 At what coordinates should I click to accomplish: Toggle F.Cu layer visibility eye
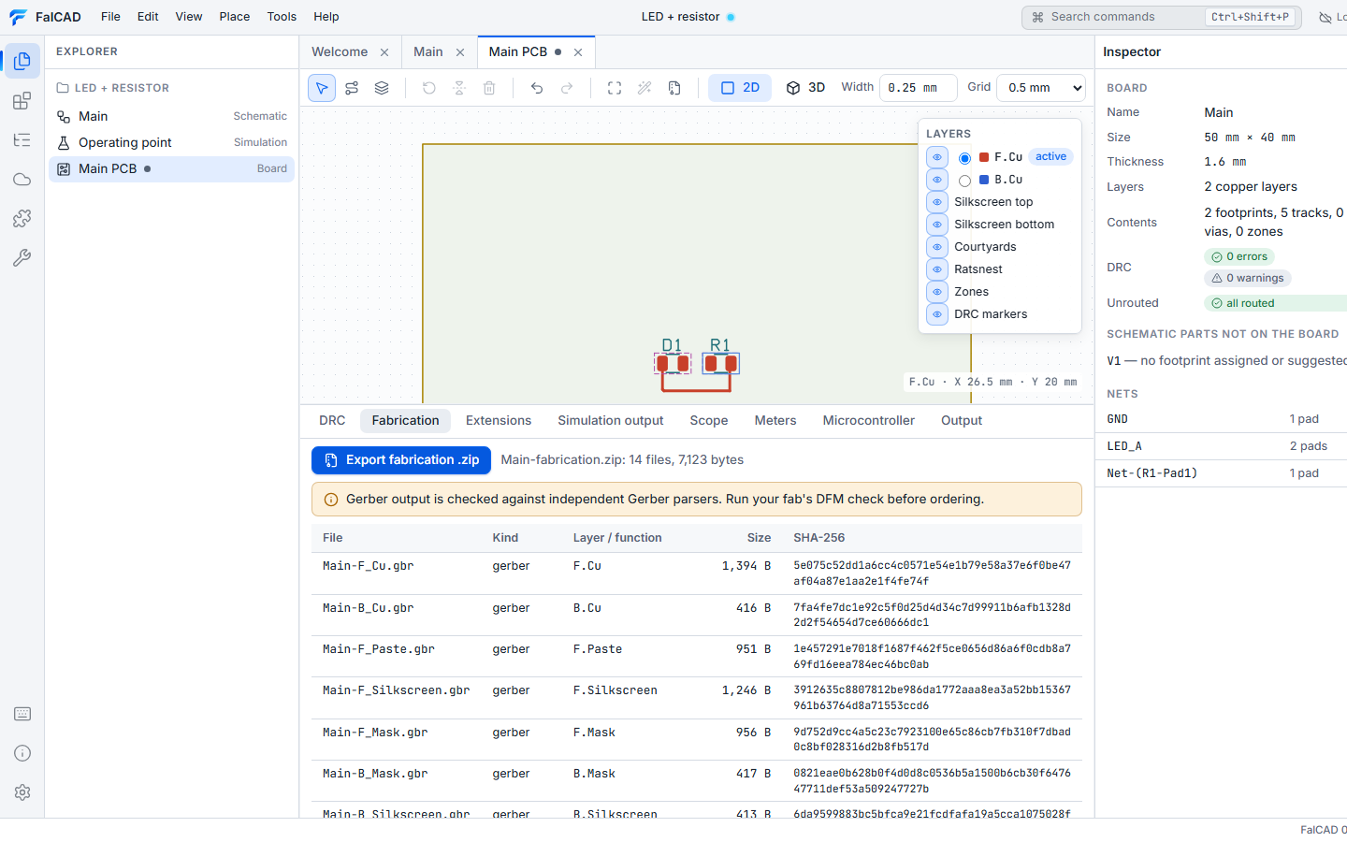coord(937,157)
